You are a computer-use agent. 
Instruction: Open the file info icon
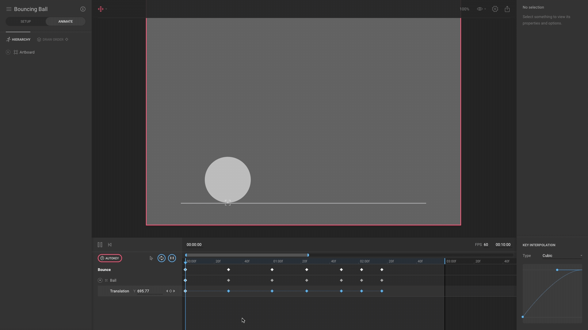[83, 9]
